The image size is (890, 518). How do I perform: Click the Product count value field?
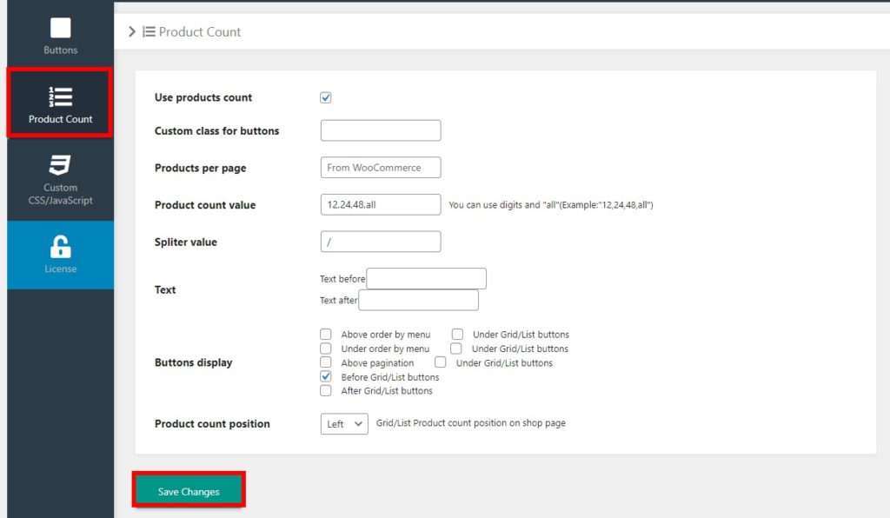[x=381, y=205]
